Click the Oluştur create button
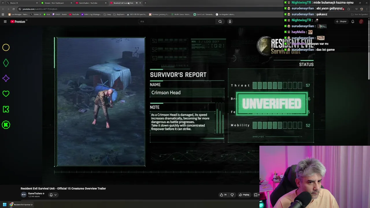 (x=341, y=21)
